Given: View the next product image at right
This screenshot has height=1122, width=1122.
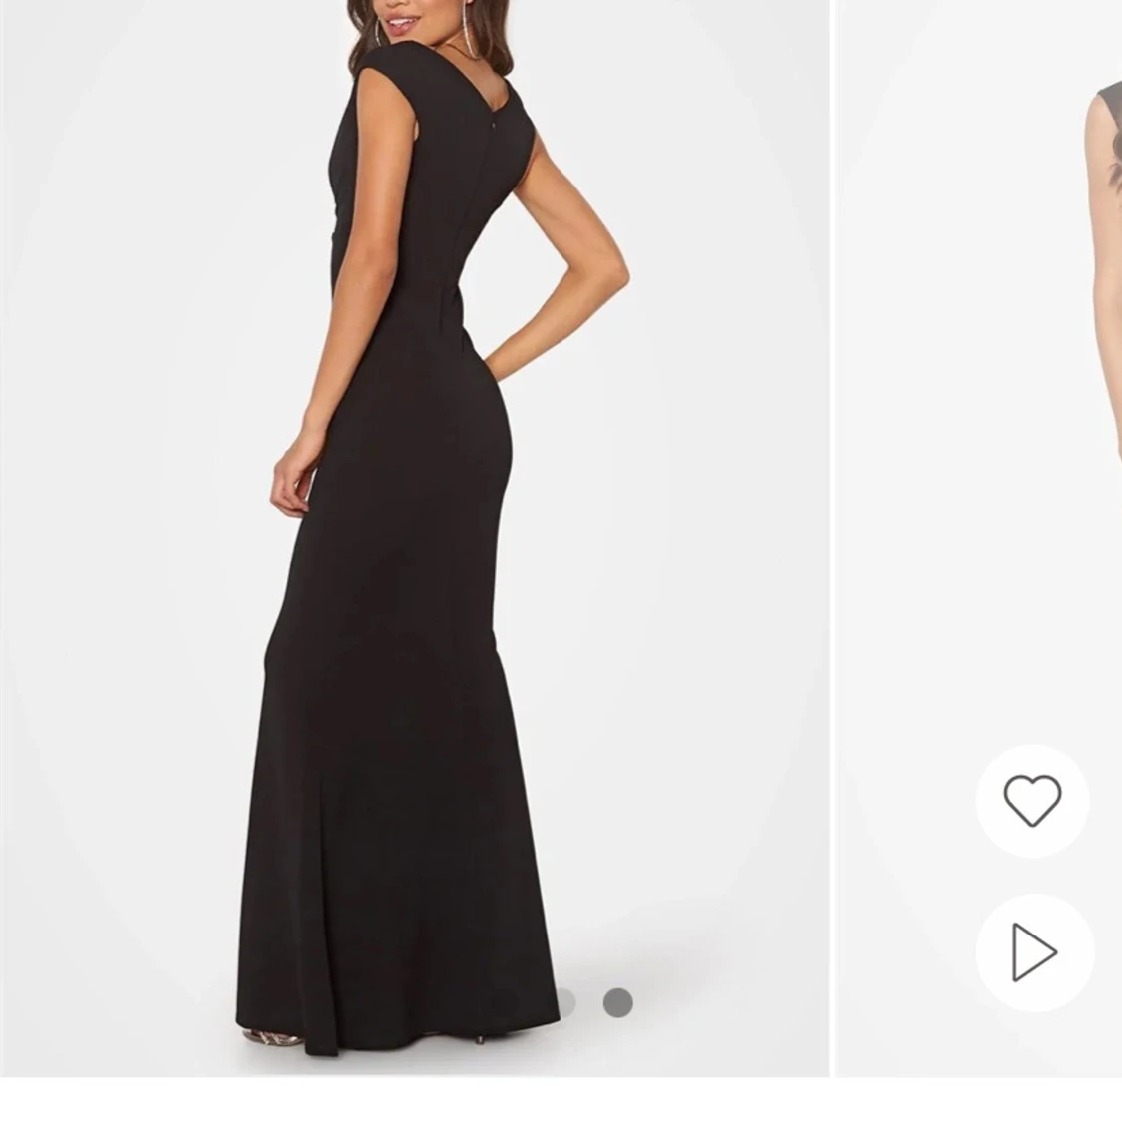Looking at the screenshot, I should (979, 538).
